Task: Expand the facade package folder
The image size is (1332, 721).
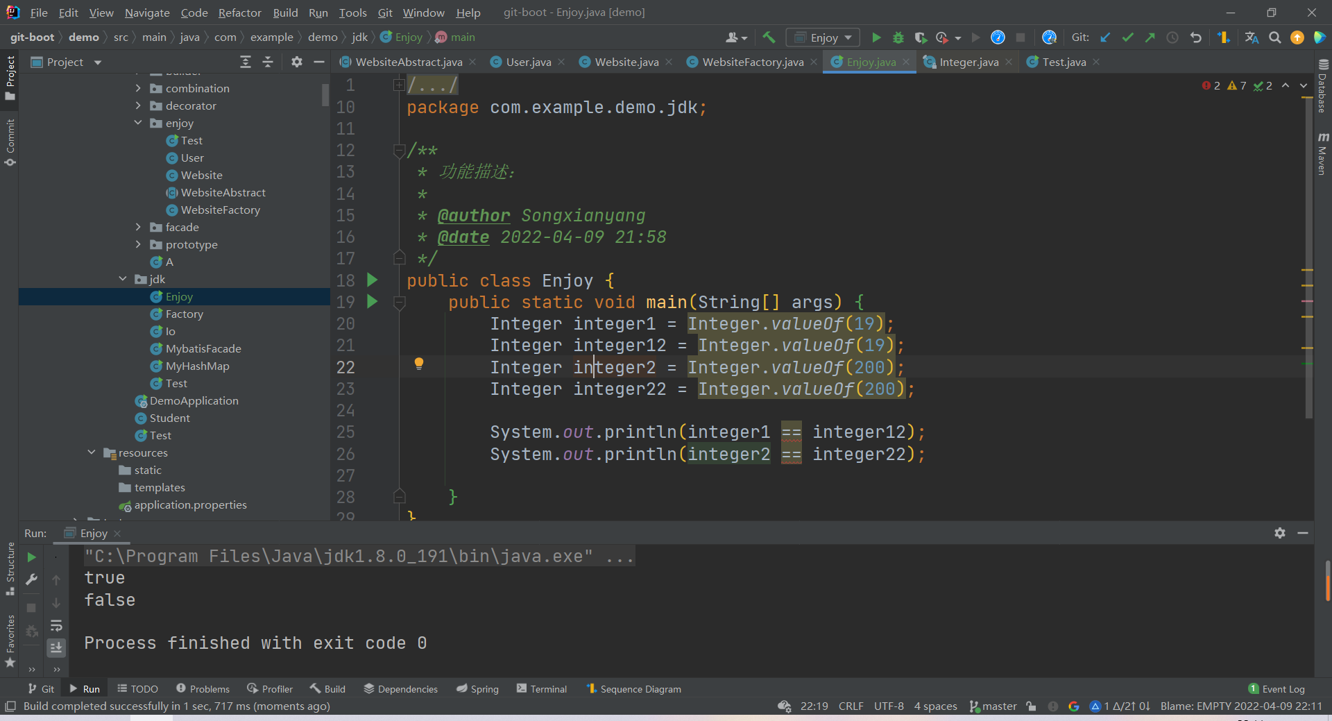Action: point(138,227)
